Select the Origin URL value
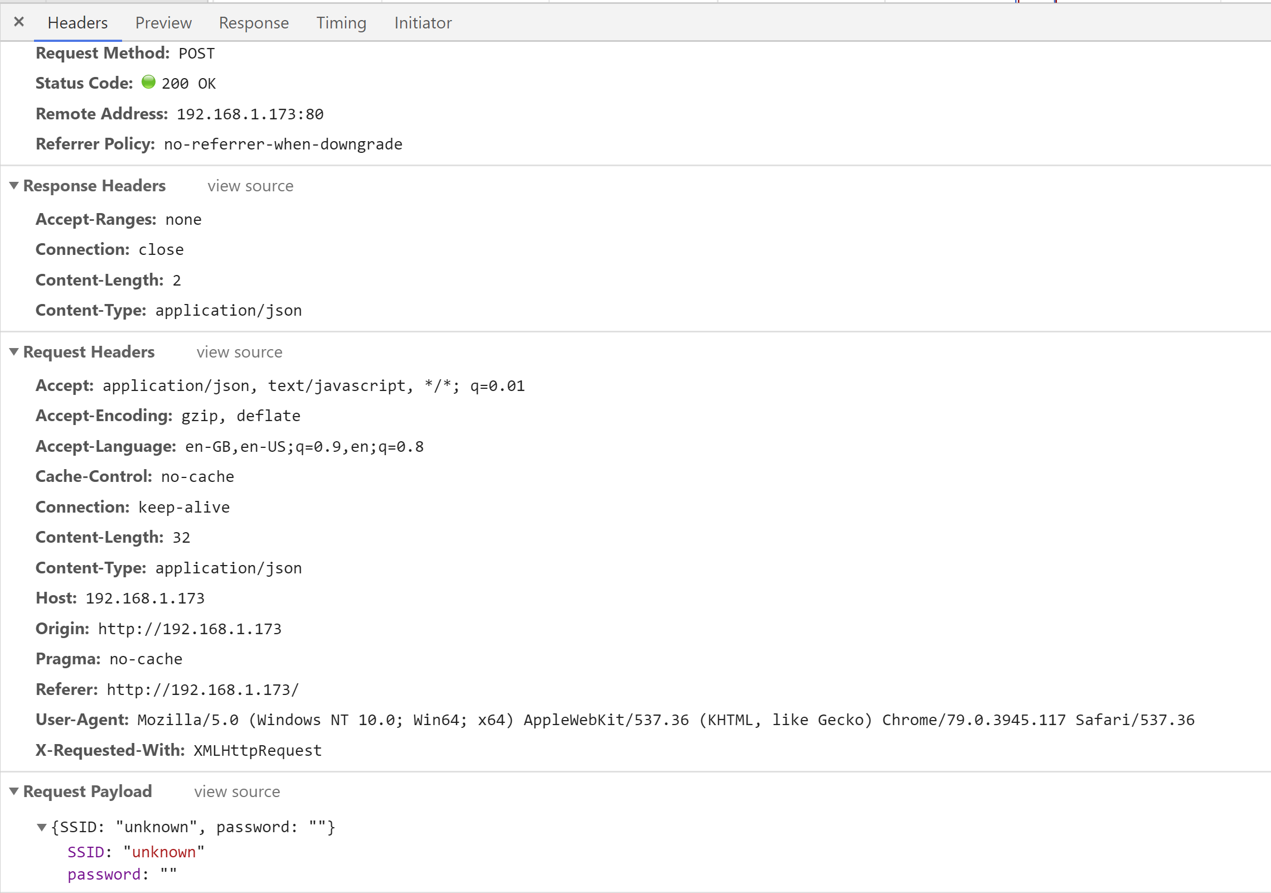1271x893 pixels. [190, 629]
